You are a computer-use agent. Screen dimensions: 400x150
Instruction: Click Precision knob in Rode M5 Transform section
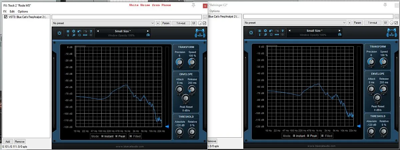(179, 62)
